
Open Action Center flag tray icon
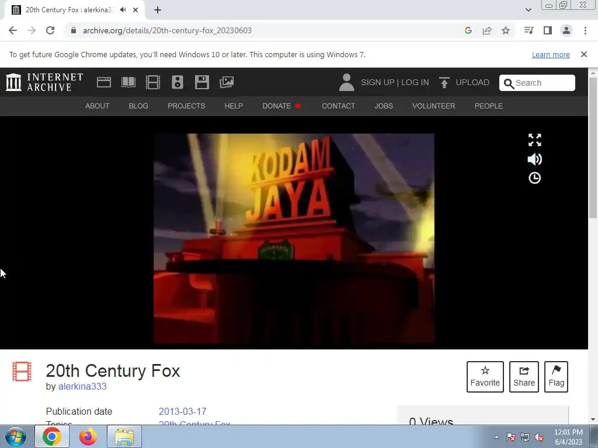511,437
